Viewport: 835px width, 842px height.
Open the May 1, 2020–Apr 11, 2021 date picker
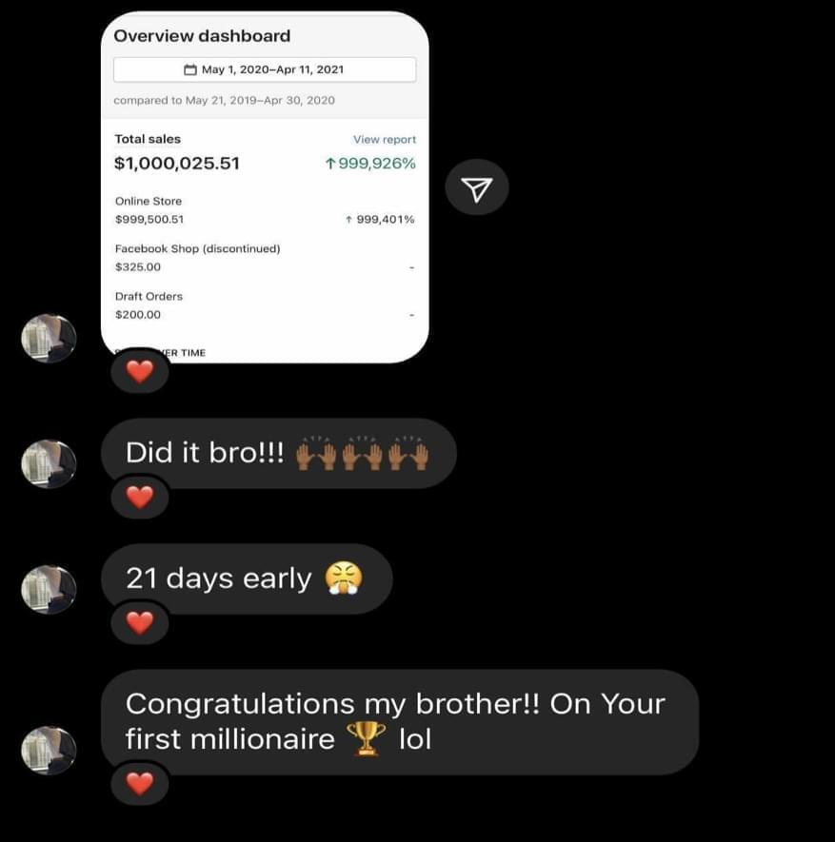click(x=265, y=69)
